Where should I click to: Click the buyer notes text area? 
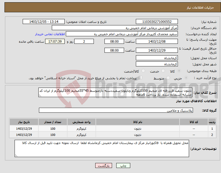coord(102,148)
